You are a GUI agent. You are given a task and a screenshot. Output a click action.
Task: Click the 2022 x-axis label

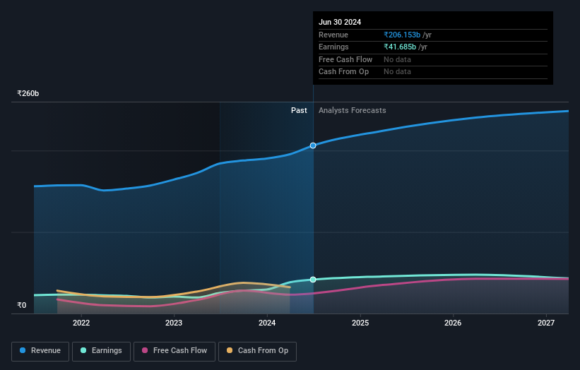[x=81, y=323]
